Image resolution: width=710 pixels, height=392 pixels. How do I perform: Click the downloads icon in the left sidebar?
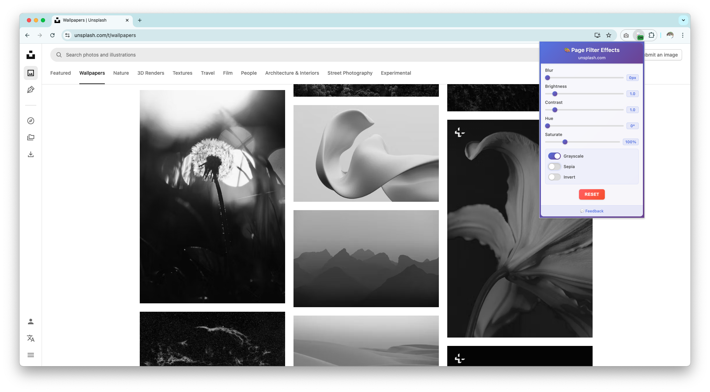coord(30,154)
